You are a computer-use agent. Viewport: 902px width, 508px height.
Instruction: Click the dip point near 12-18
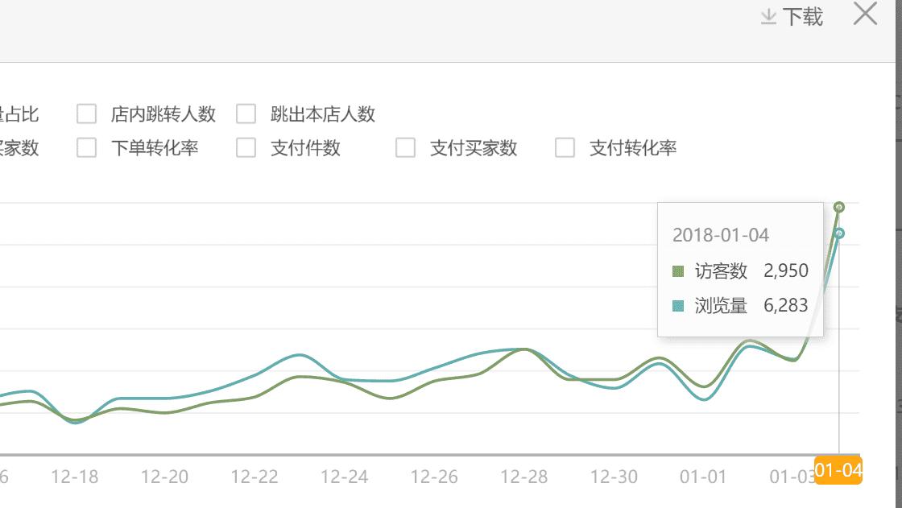pos(74,422)
